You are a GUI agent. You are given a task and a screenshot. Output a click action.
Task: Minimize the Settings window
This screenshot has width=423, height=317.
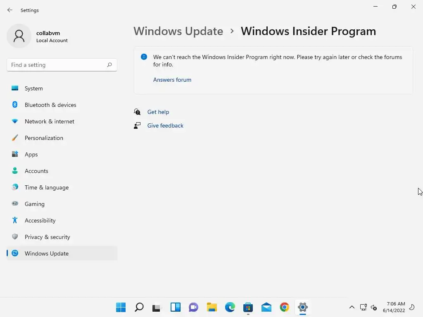point(375,7)
